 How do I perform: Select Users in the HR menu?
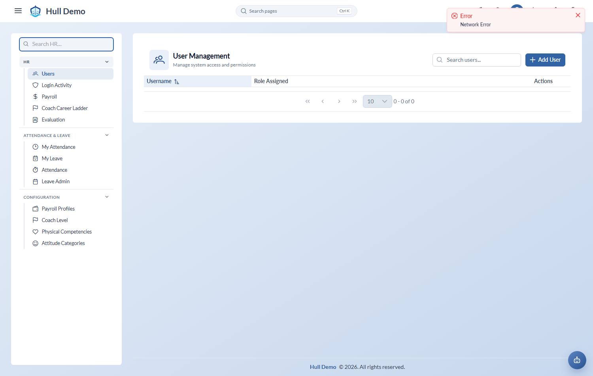point(70,74)
